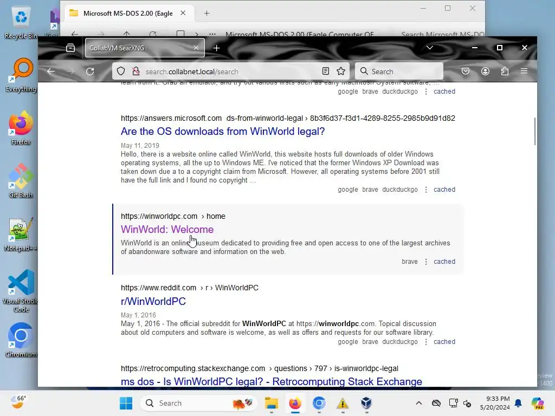Bookmark this page with the star
This screenshot has width=555, height=416.
341,71
